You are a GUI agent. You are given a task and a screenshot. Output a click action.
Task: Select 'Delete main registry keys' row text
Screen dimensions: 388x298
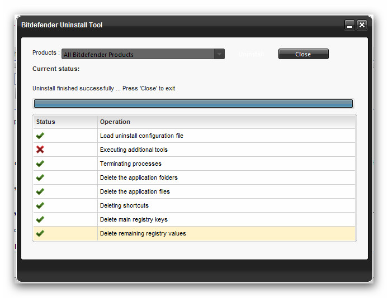134,219
